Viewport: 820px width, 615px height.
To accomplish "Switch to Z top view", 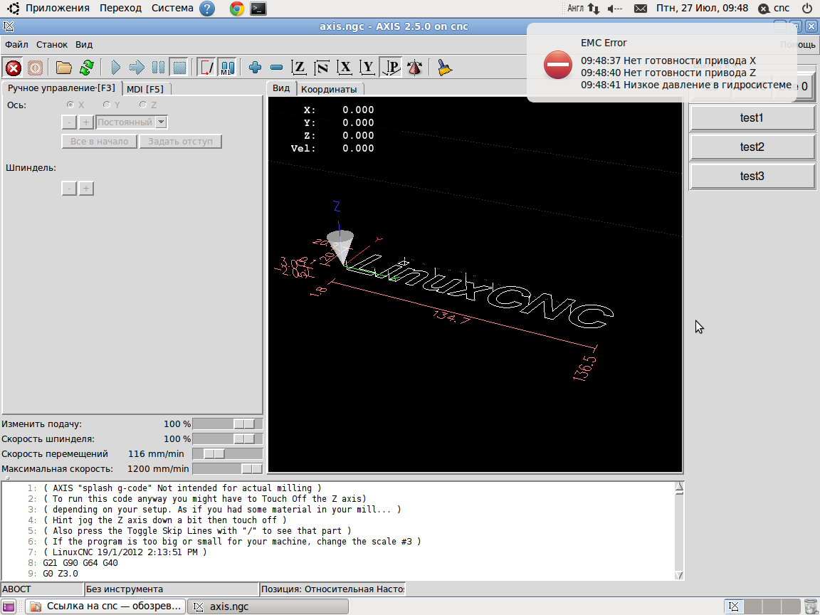I will pyautogui.click(x=299, y=68).
